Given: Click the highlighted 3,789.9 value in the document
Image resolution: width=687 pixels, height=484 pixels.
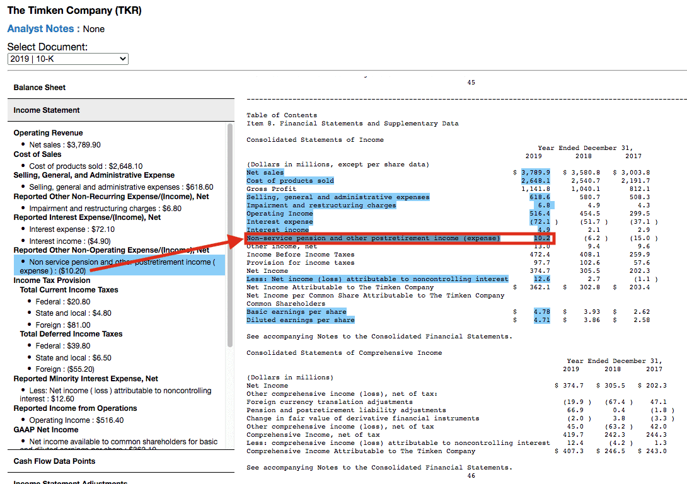Looking at the screenshot, I should [535, 173].
